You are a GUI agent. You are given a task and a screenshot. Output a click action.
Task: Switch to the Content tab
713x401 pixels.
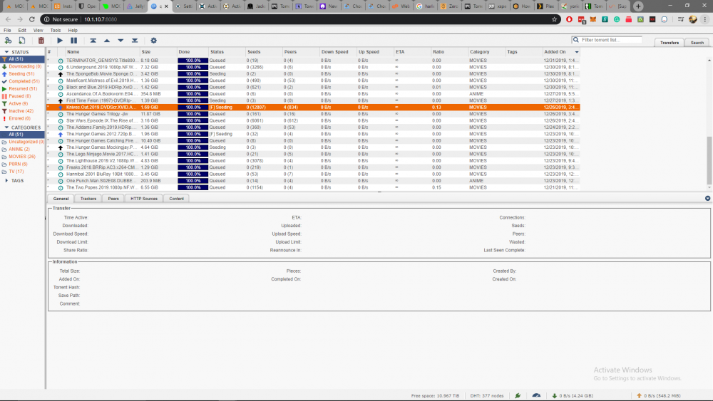[176, 199]
